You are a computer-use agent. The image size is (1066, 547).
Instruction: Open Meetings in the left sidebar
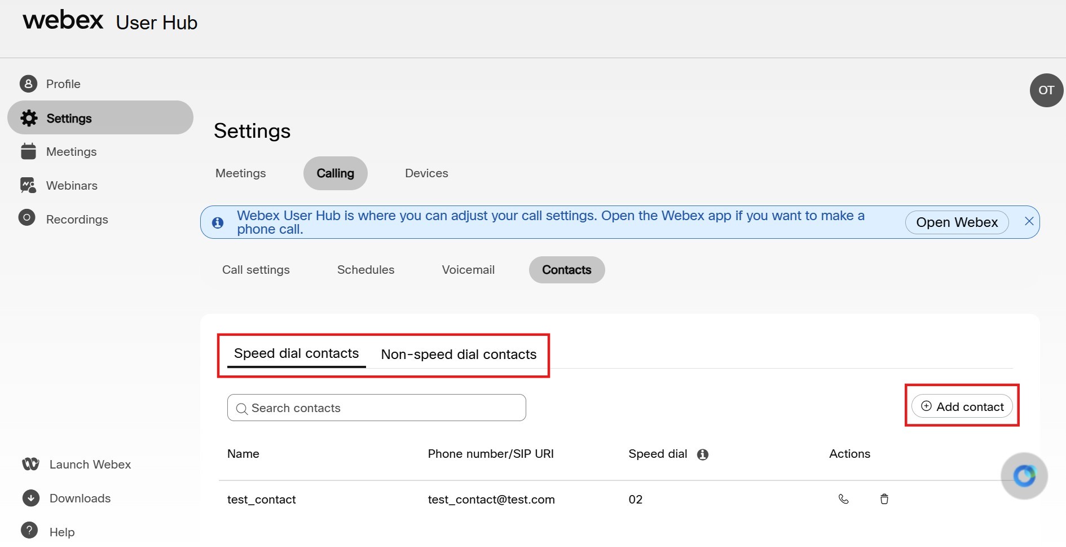pos(71,152)
